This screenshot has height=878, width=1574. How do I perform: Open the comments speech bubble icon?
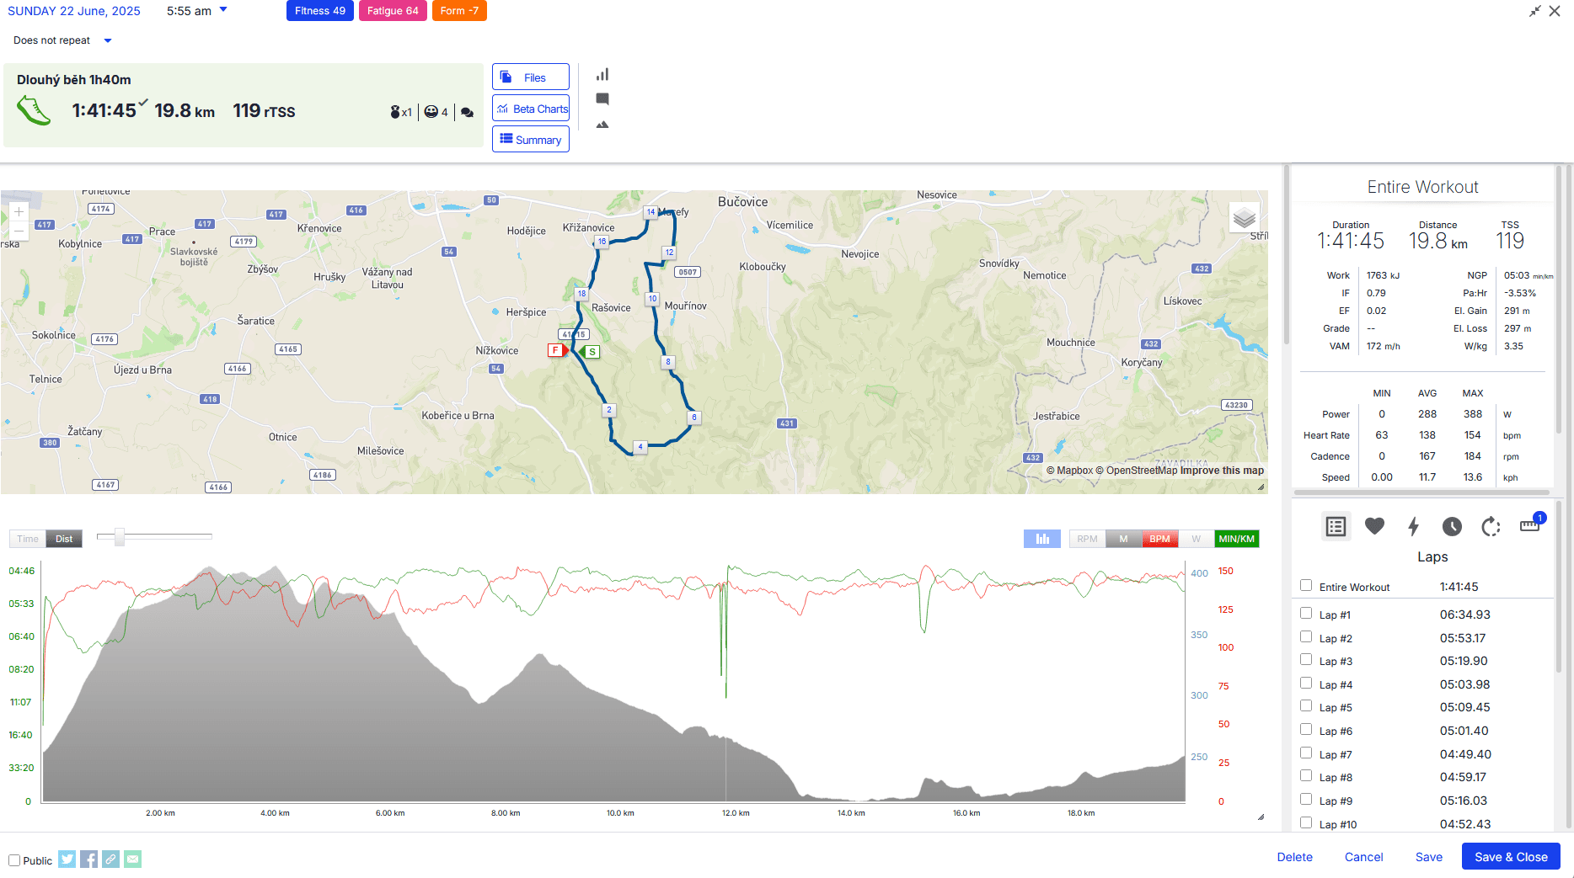(602, 99)
